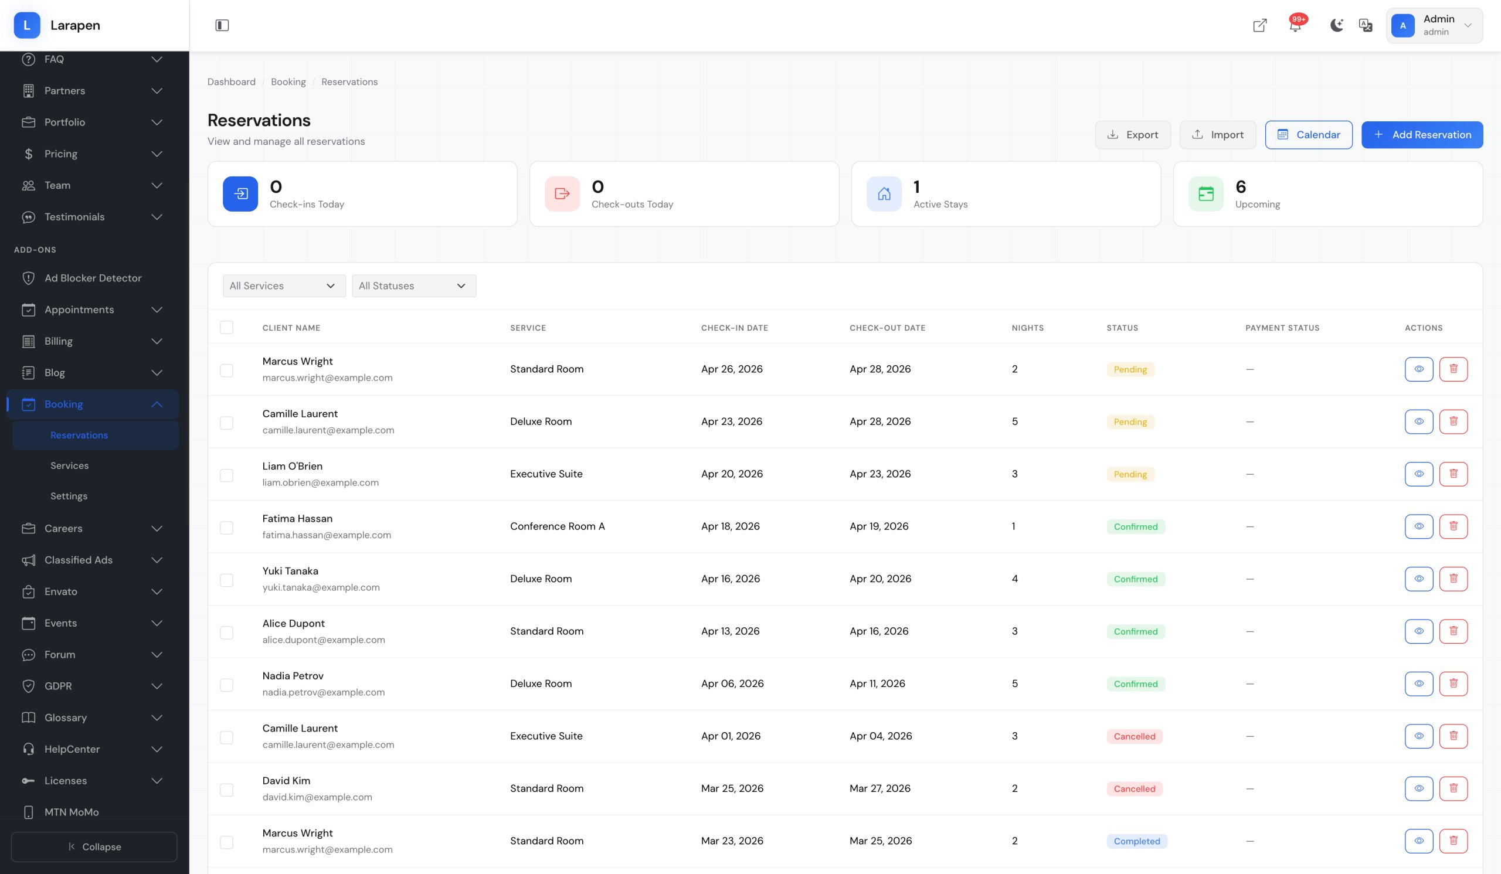
Task: Click the sidebar toggle icon in header
Action: coord(222,25)
